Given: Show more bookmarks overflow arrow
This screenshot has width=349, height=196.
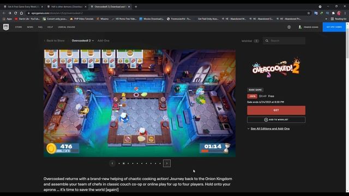Looking at the screenshot, I should [x=326, y=19].
